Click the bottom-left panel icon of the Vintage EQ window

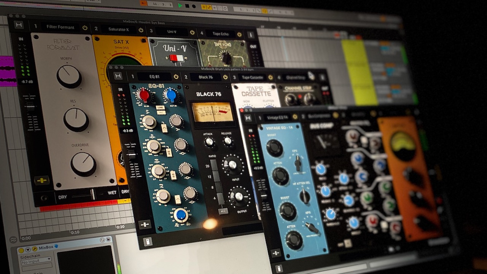[x=279, y=269]
